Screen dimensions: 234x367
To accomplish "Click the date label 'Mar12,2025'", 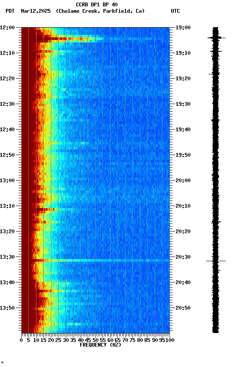I will coord(36,11).
